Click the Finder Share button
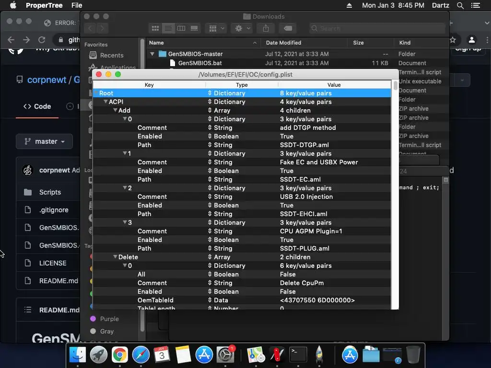This screenshot has height=368, width=491. (266, 28)
